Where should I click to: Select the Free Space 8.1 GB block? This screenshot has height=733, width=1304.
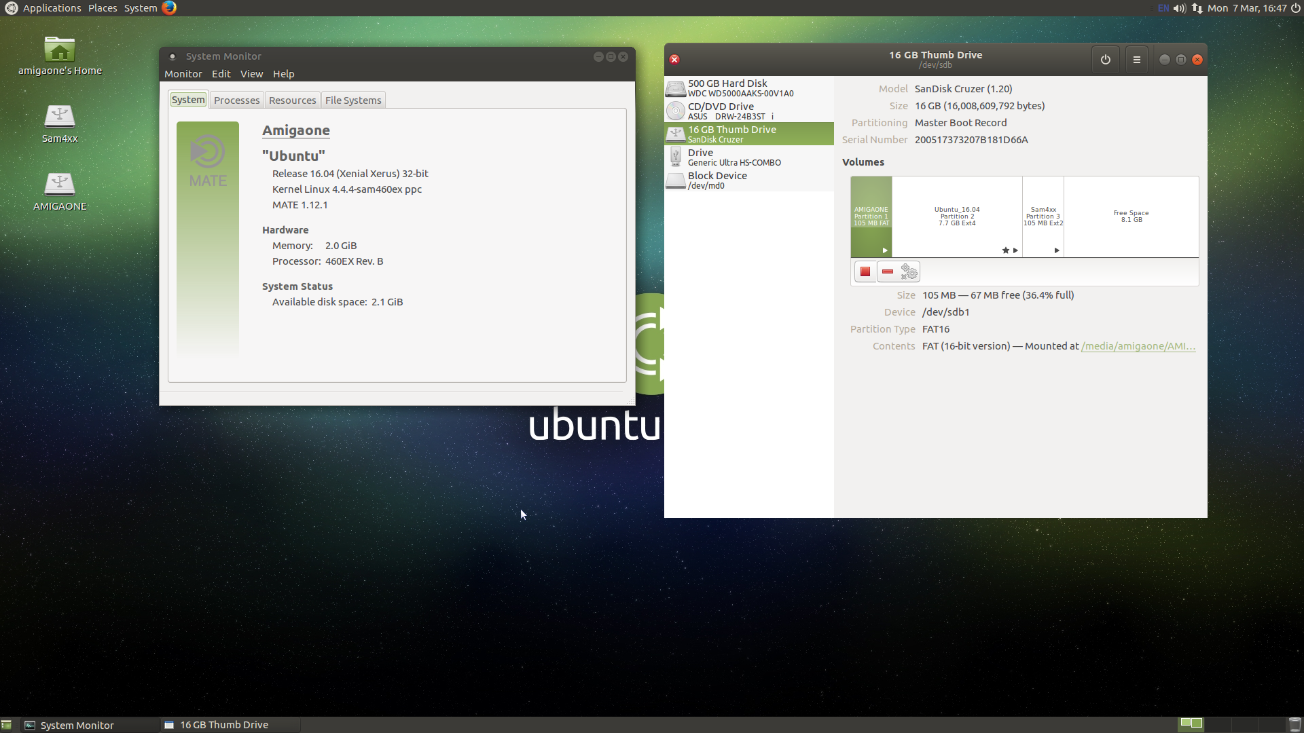point(1131,217)
